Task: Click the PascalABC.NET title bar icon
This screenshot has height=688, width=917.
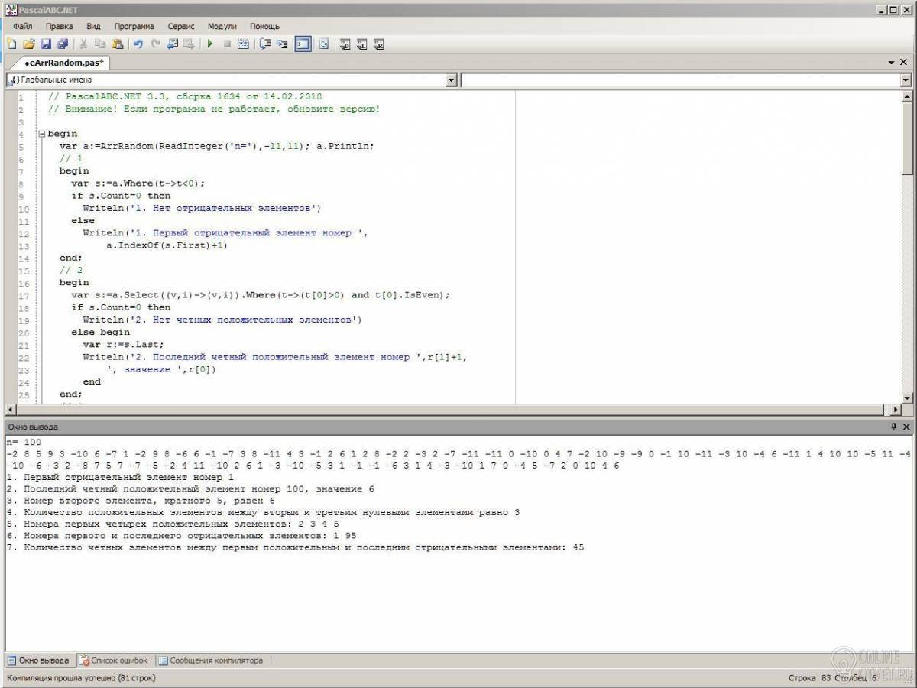Action: [x=10, y=9]
